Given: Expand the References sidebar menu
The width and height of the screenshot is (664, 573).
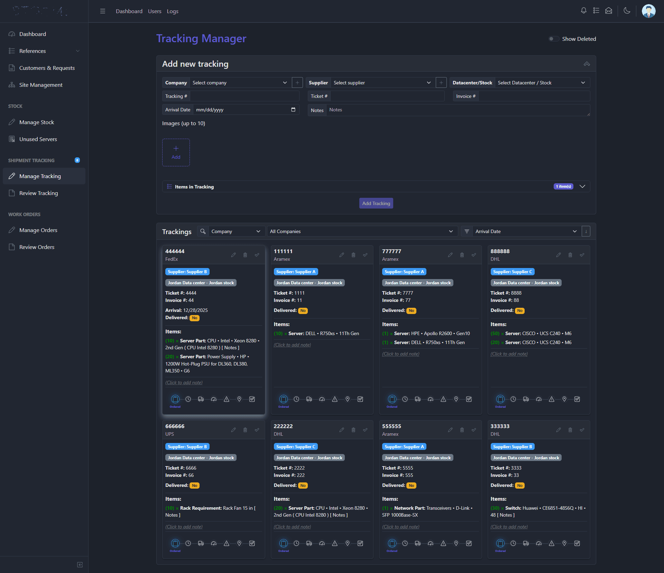Looking at the screenshot, I should tap(44, 51).
